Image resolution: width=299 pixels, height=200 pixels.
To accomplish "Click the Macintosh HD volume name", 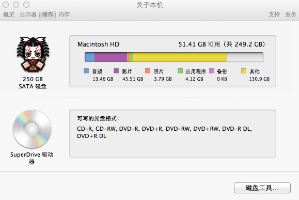I will [x=98, y=44].
